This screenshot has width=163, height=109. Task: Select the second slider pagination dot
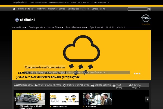(137, 74)
